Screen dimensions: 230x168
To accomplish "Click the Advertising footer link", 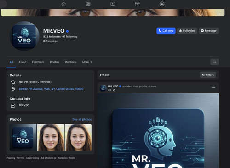I will point(32,158).
